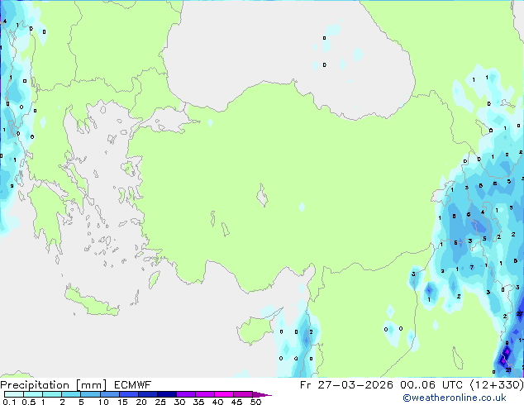Image resolution: width=524 pixels, height=405 pixels.
Task: Click the '50' legend scale label
Action: point(255,402)
